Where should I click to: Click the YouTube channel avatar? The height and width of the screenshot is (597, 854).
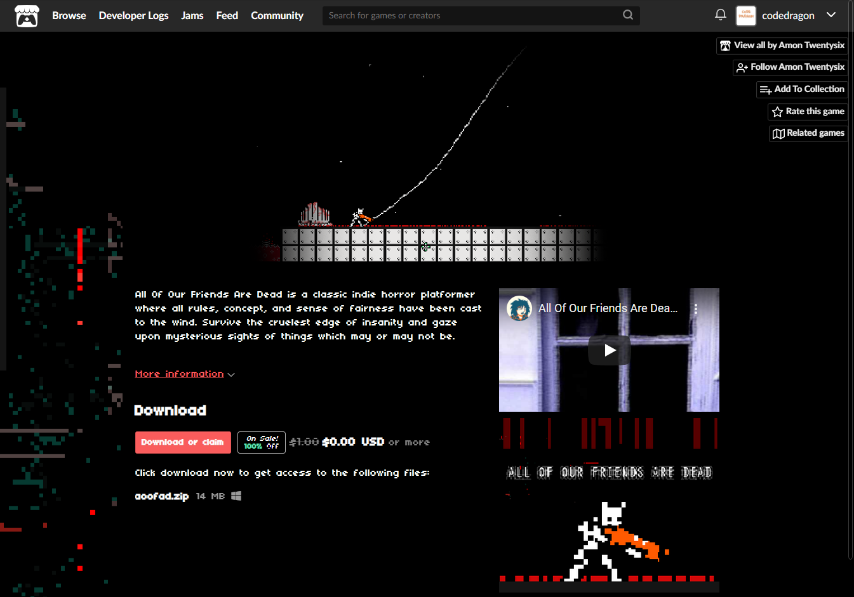pyautogui.click(x=519, y=308)
